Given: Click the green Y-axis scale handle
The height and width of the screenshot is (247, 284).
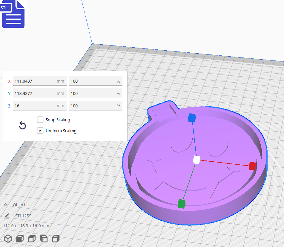Looking at the screenshot, I should pos(182,203).
